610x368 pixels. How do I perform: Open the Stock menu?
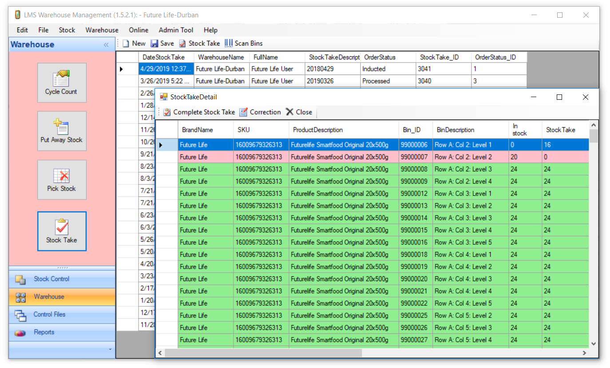pyautogui.click(x=67, y=30)
